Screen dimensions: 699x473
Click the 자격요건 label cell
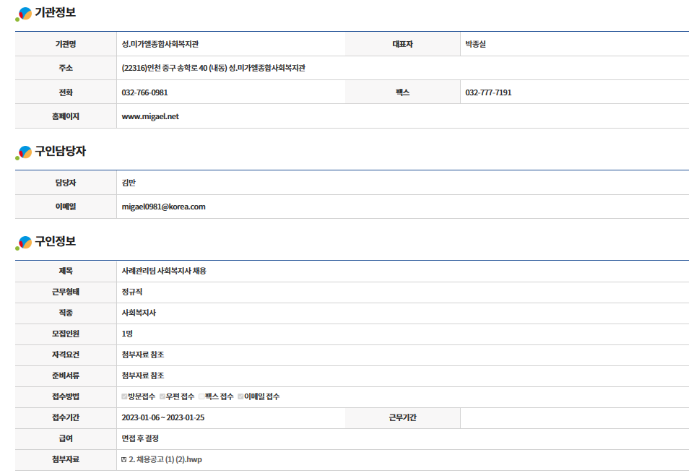tap(66, 355)
